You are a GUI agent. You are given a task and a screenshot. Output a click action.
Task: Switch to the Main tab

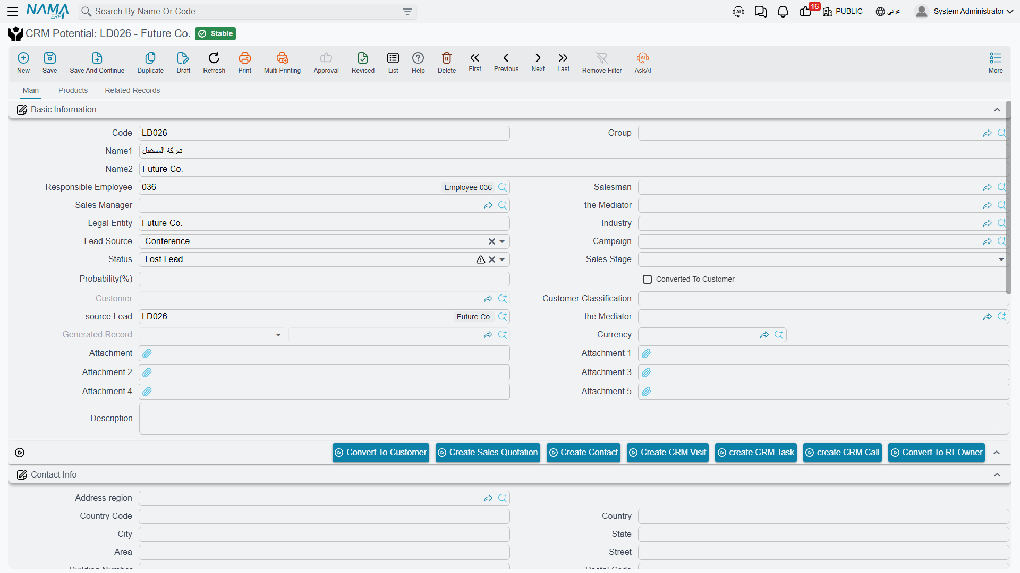point(31,90)
